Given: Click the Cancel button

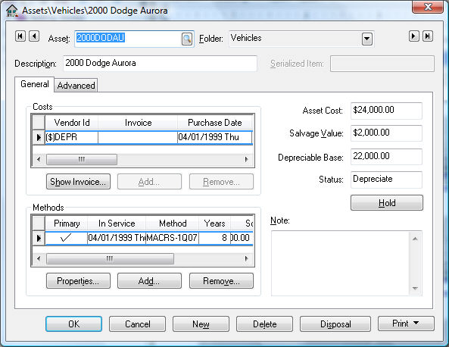Looking at the screenshot, I should 138,324.
